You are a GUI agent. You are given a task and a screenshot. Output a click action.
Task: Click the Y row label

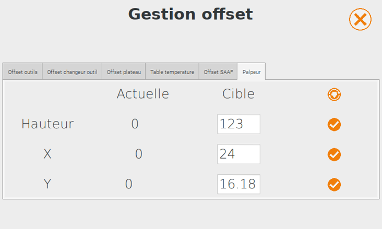(47, 184)
